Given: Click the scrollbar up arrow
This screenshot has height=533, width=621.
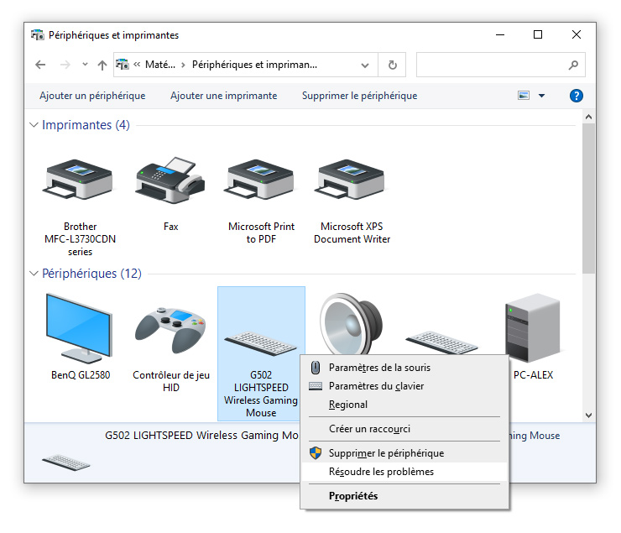Looking at the screenshot, I should point(588,117).
